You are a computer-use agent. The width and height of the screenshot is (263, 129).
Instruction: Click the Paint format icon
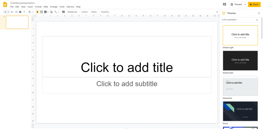point(24,12)
